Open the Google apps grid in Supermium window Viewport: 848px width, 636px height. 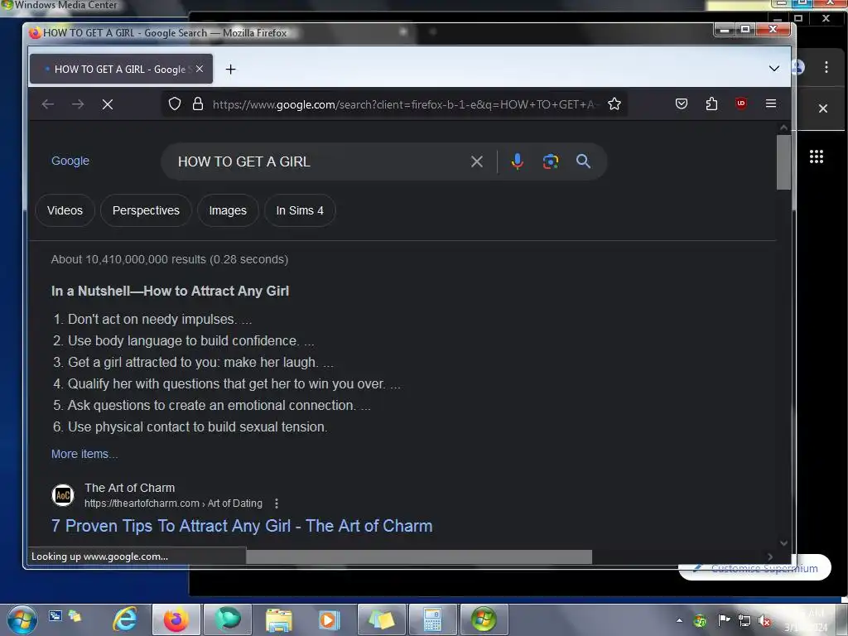pos(816,157)
